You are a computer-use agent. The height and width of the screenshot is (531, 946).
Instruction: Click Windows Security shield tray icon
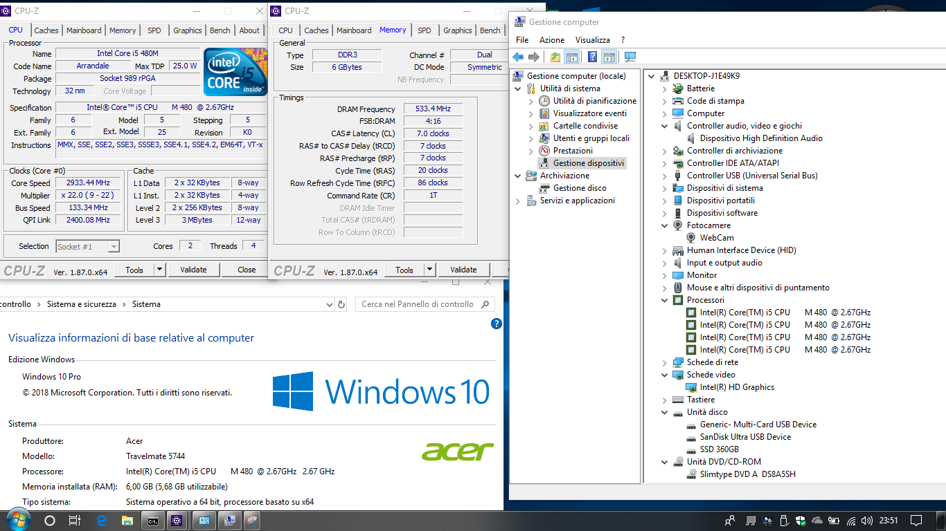(801, 521)
